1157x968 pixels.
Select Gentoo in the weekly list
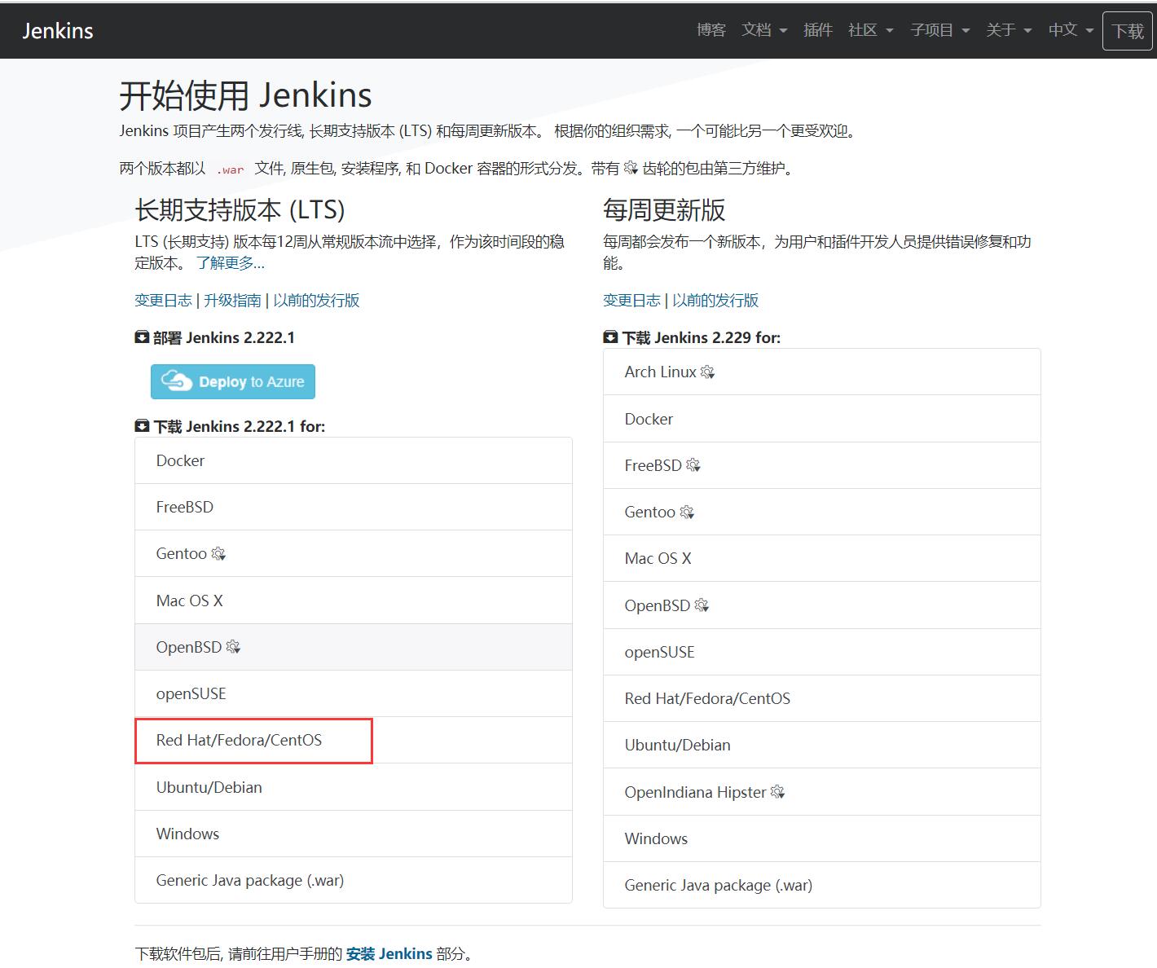coord(822,512)
